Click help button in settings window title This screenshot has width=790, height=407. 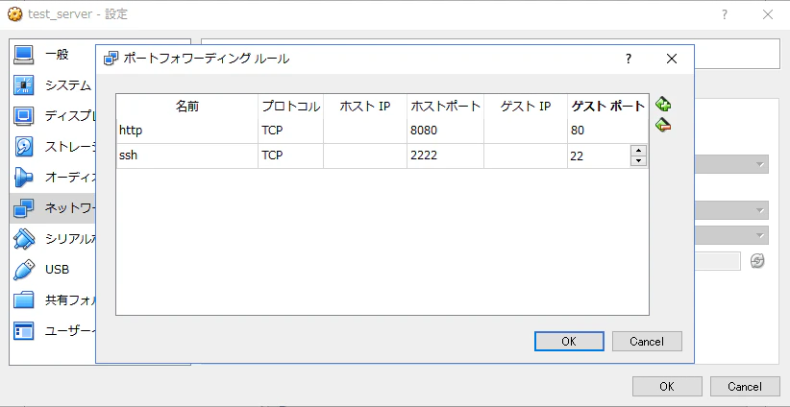click(x=724, y=14)
